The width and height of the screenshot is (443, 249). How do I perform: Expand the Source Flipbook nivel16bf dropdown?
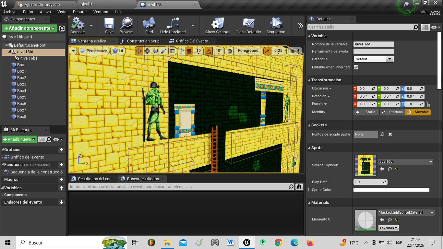pos(405,161)
